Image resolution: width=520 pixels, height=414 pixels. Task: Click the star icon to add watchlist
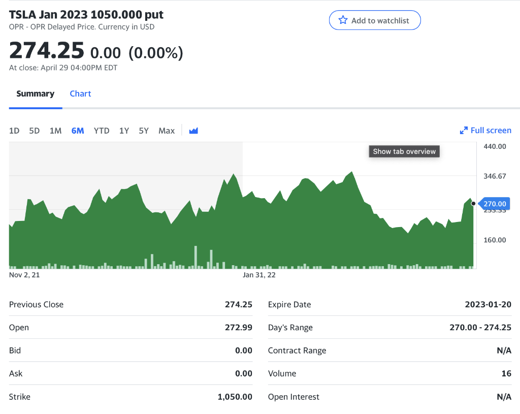(x=341, y=20)
